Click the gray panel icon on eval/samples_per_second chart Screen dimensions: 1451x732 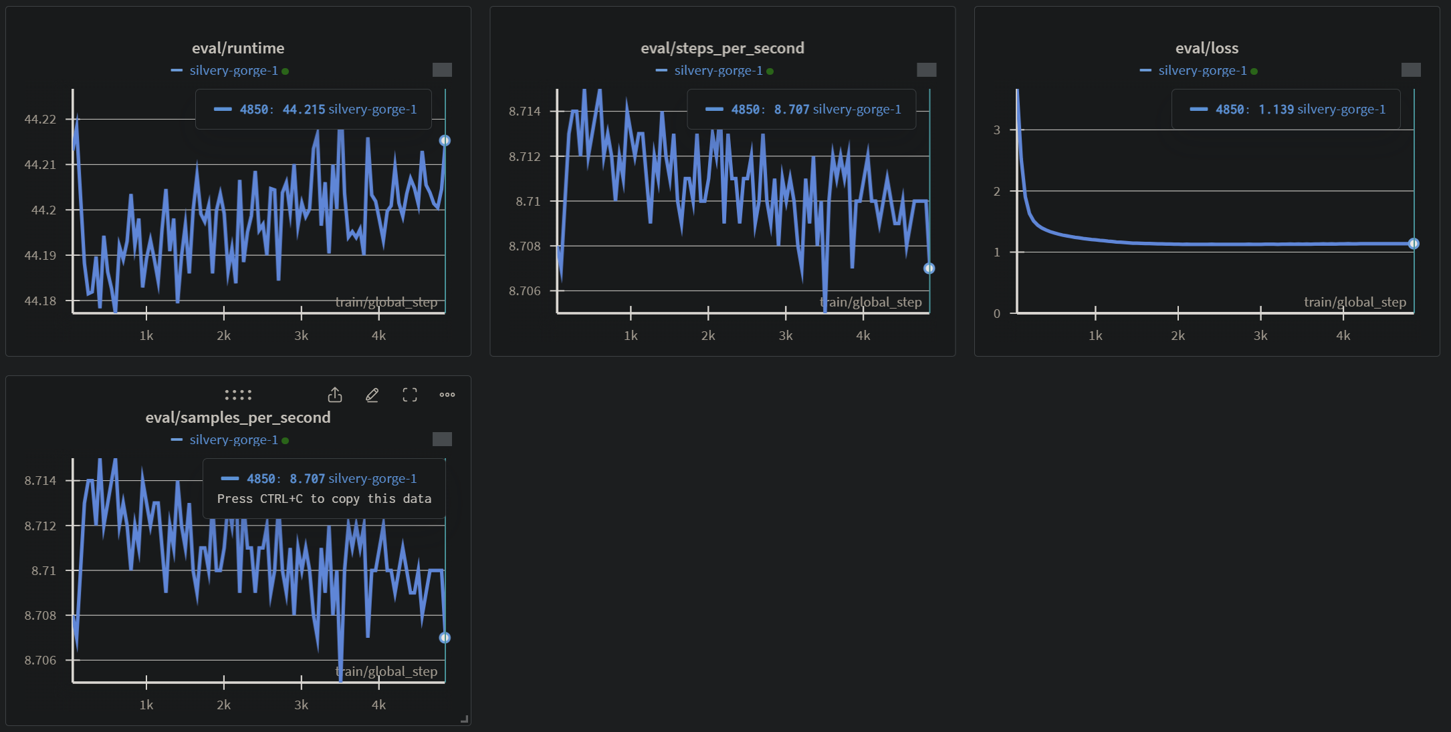click(443, 439)
